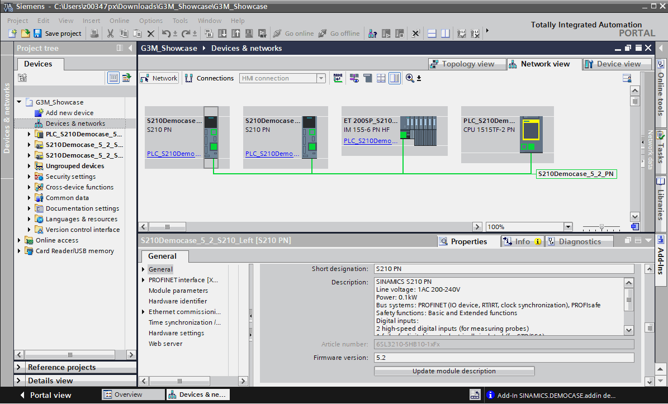Click the Delete X icon in toolbar

coord(150,34)
